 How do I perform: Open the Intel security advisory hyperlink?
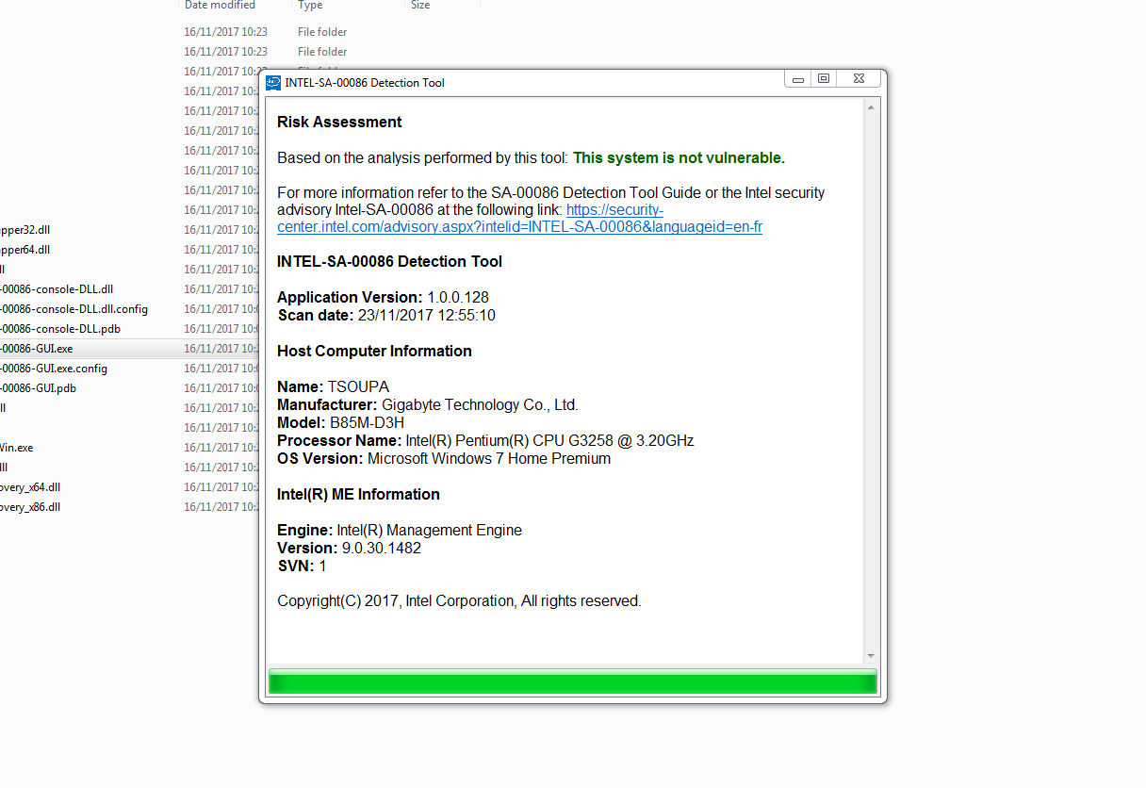click(x=519, y=219)
